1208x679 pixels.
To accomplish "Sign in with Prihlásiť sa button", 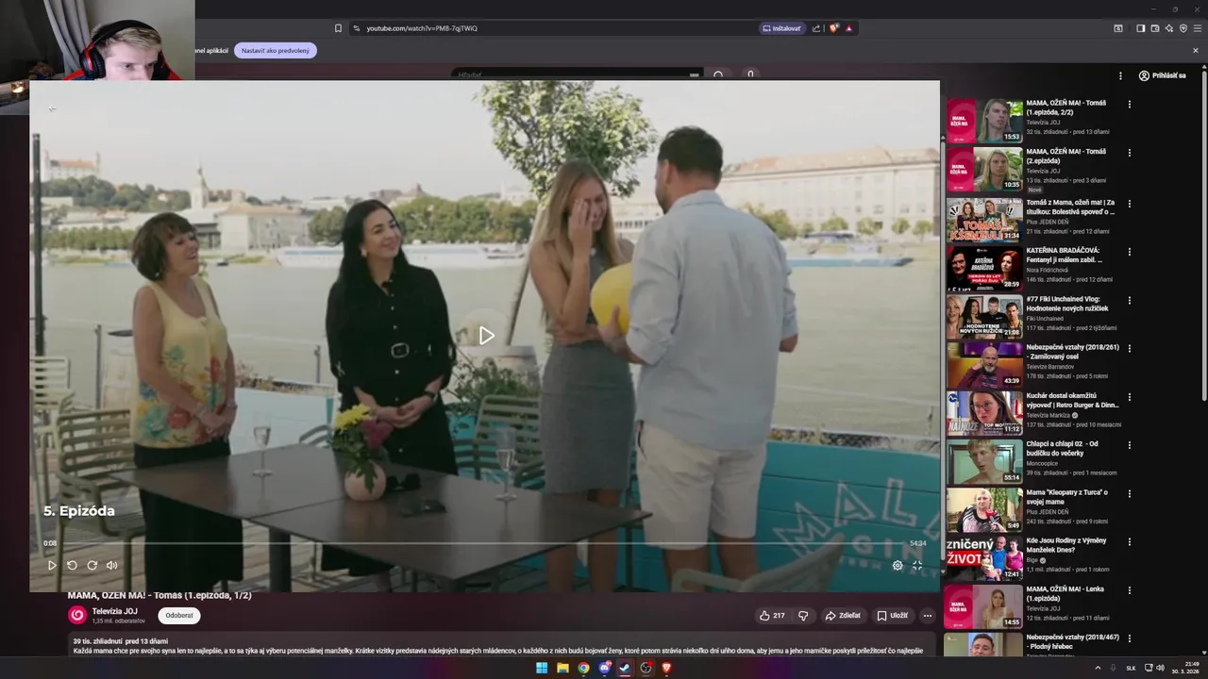I will point(1162,75).
